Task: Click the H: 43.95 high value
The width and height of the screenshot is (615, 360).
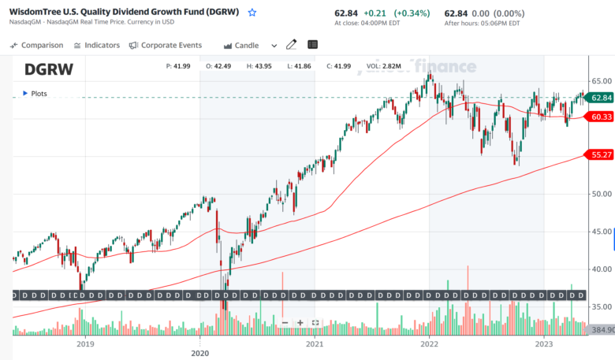Action: click(259, 66)
